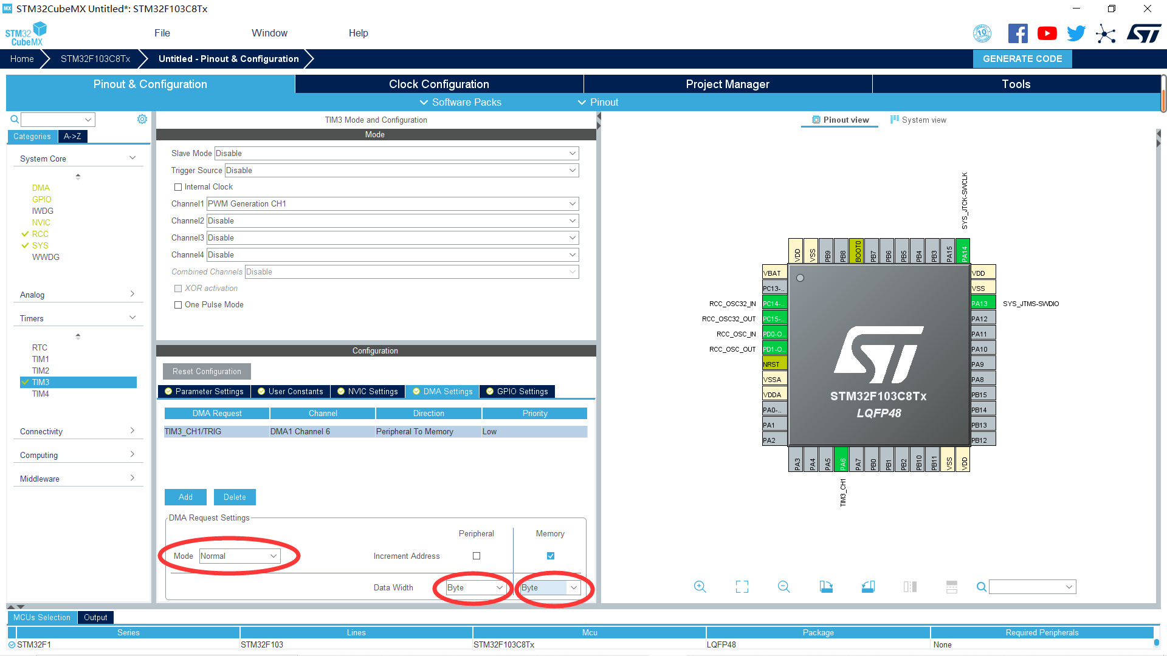
Task: Check Peripheral Increment Address
Action: click(477, 555)
